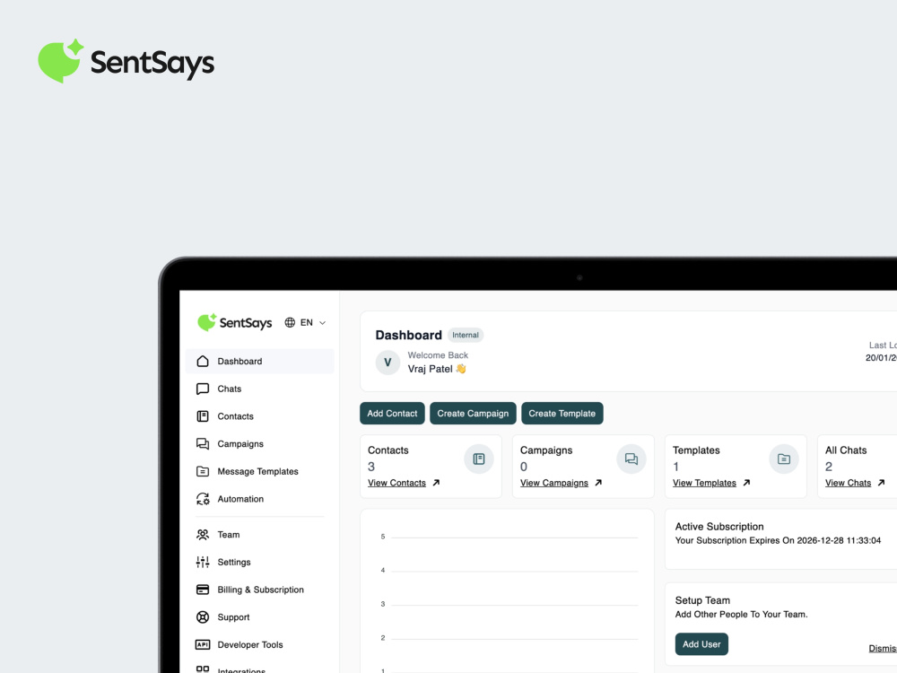Follow the View Templates link
897x673 pixels.
click(x=704, y=483)
